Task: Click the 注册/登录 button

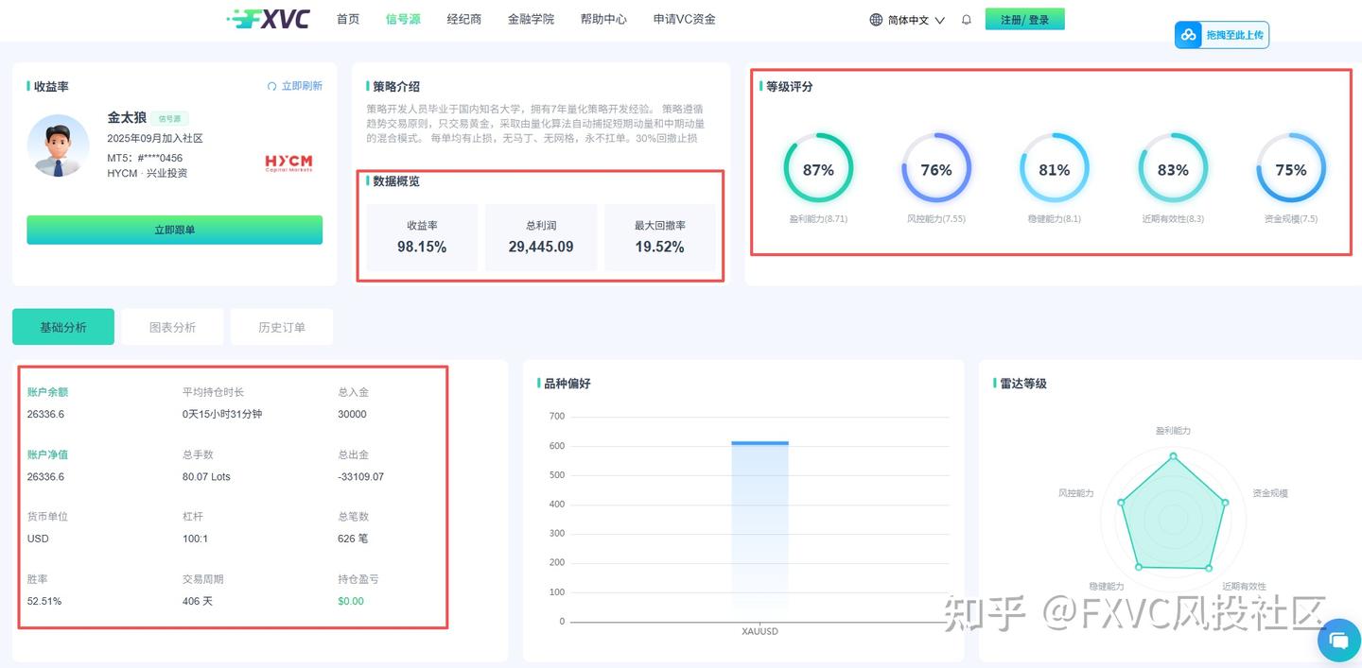Action: (1025, 18)
